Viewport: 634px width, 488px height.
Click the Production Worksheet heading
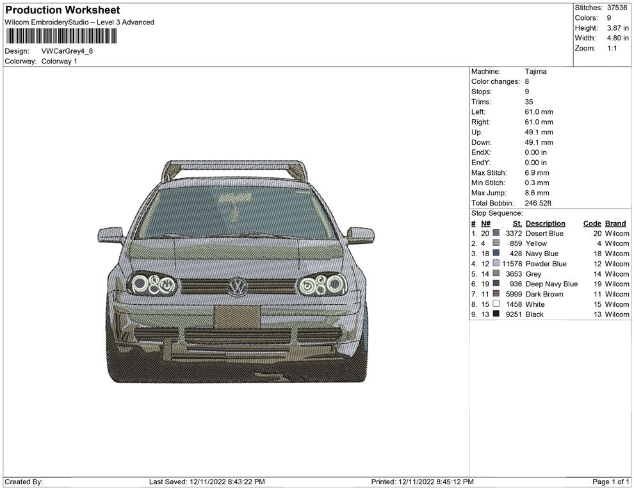[x=63, y=10]
